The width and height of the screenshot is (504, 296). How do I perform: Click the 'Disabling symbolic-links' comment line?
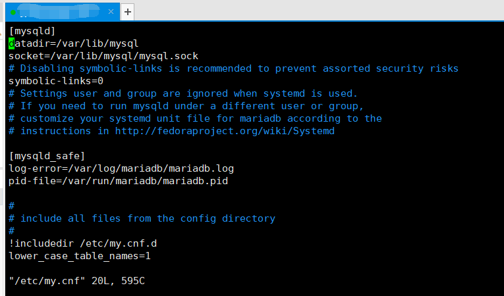(x=233, y=68)
